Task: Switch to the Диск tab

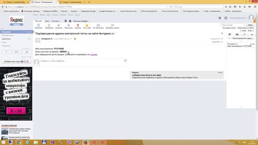Action: tap(47, 21)
